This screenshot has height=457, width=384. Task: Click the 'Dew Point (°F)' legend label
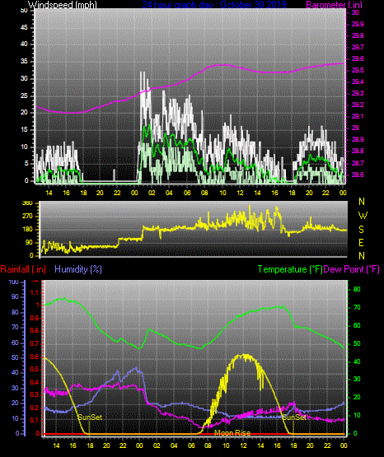352,269
